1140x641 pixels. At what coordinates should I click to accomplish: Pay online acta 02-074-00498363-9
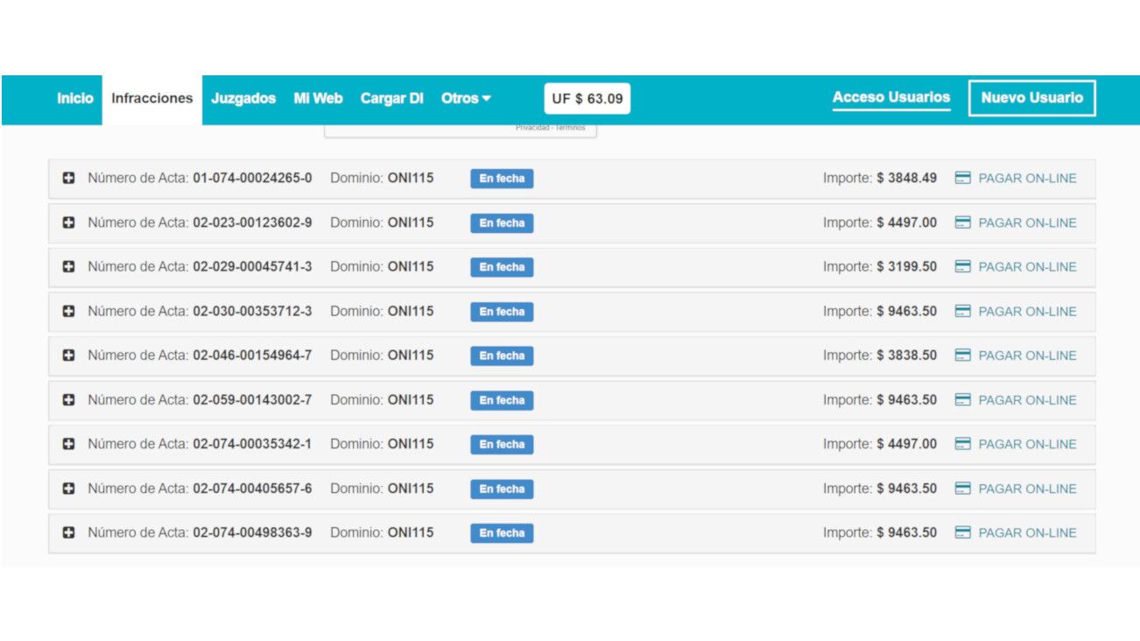pos(1027,532)
